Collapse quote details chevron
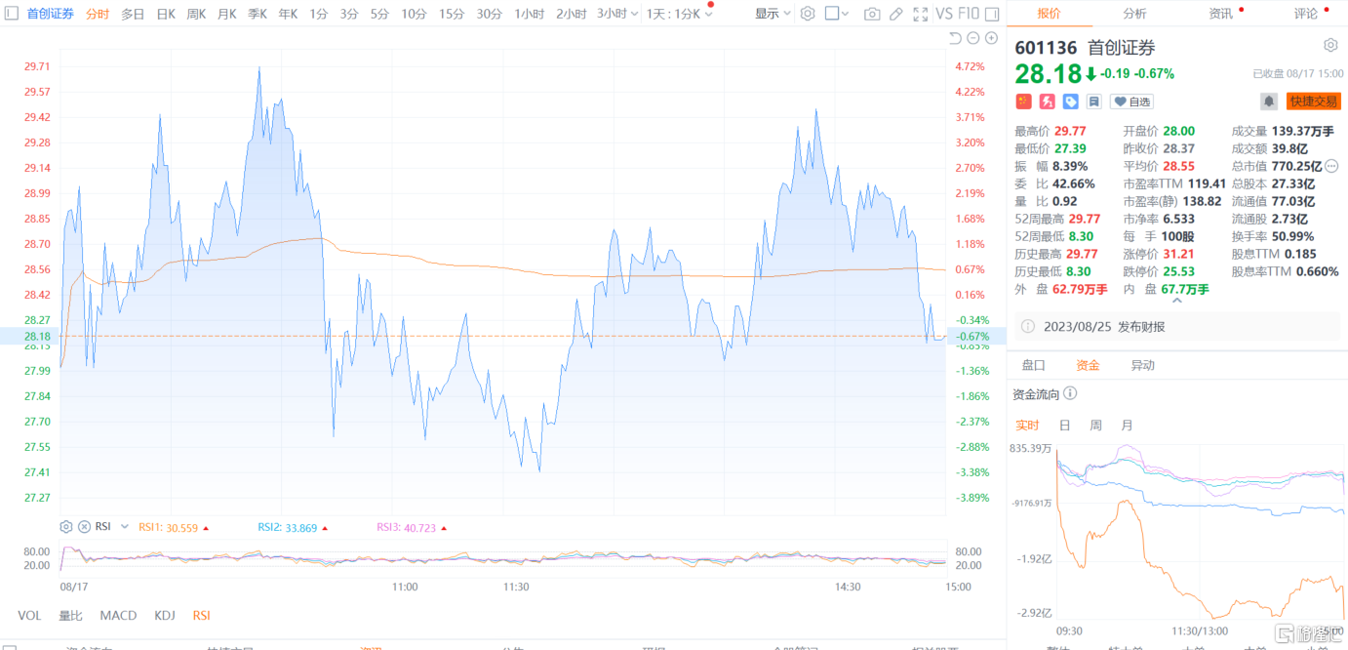 pos(1177,302)
